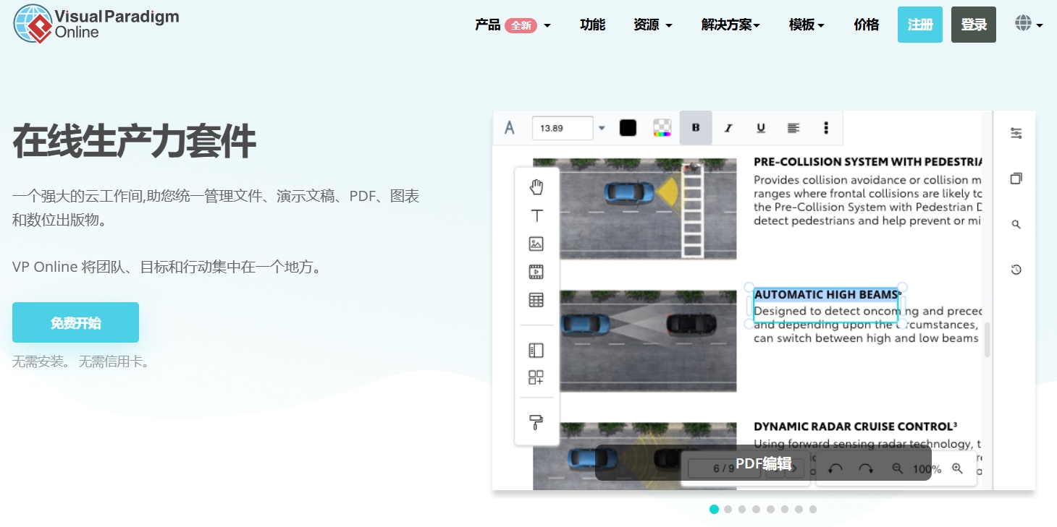The image size is (1057, 527).
Task: Expand the 产品 dropdown menu
Action: coord(513,25)
